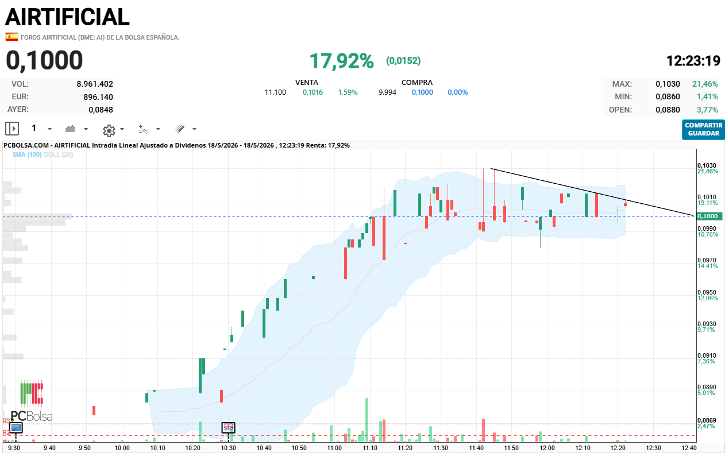Image resolution: width=725 pixels, height=453 pixels.
Task: Click the MIN value 0,0860
Action: (x=668, y=96)
